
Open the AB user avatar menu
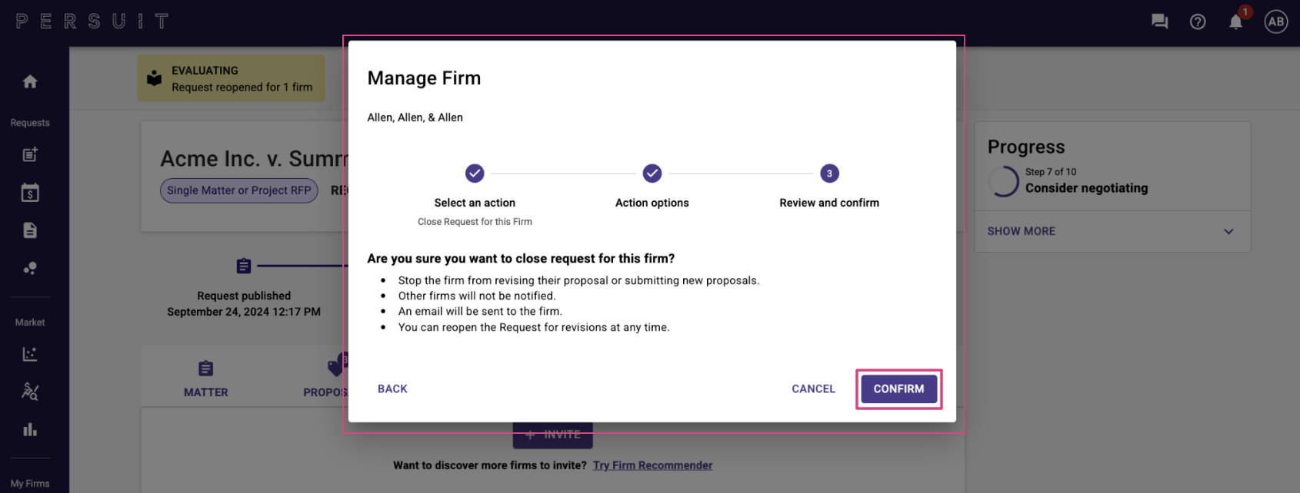pos(1276,22)
